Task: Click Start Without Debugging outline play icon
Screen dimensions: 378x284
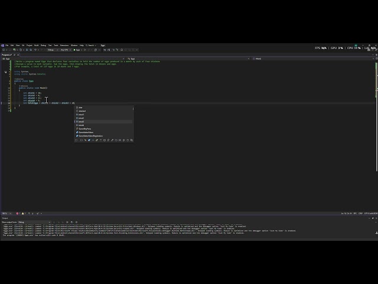Action: [x=85, y=50]
